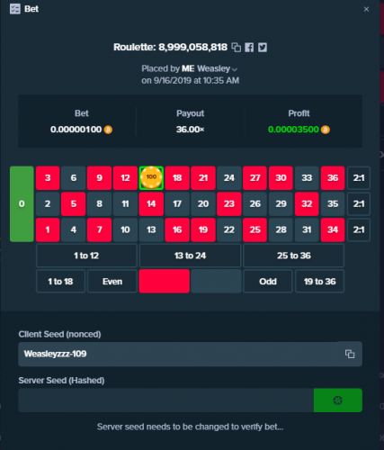
Task: Click the bottom row 2:1 column bet
Action: click(x=359, y=229)
